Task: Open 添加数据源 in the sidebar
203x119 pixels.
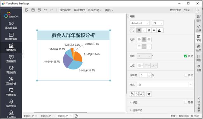Action: [11, 25]
